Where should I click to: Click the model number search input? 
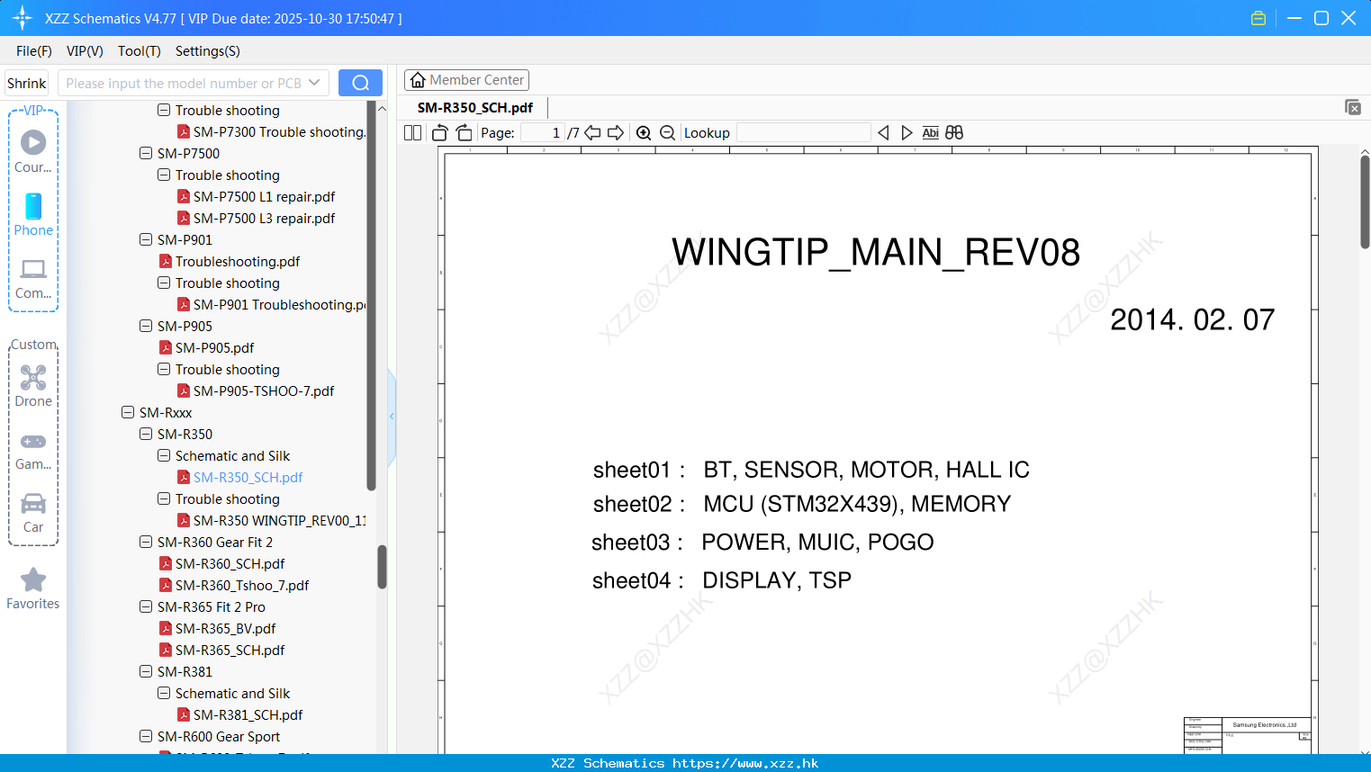click(185, 83)
